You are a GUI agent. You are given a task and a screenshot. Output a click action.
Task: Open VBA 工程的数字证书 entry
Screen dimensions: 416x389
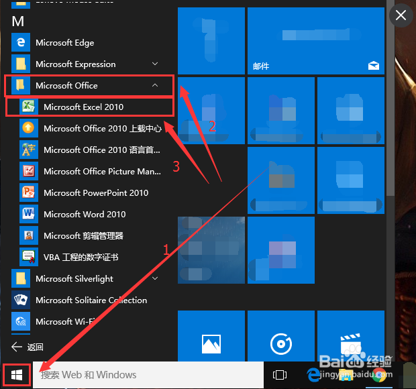[90, 257]
